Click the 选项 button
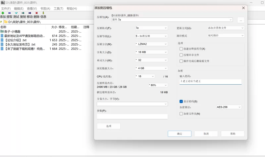 [109, 126]
